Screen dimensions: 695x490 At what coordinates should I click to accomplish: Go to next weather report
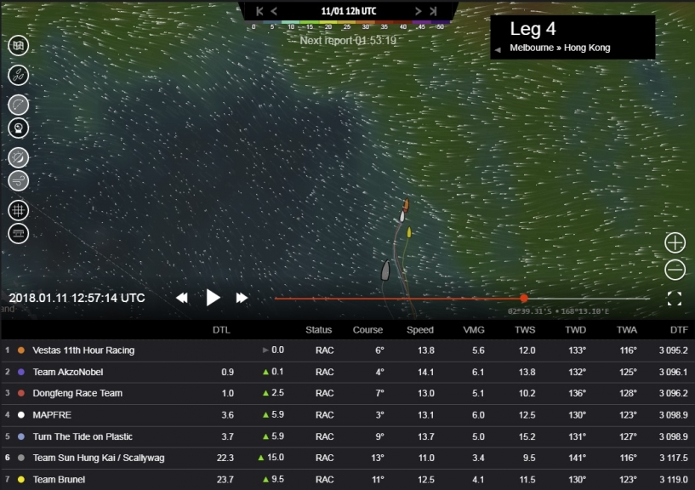pyautogui.click(x=418, y=12)
